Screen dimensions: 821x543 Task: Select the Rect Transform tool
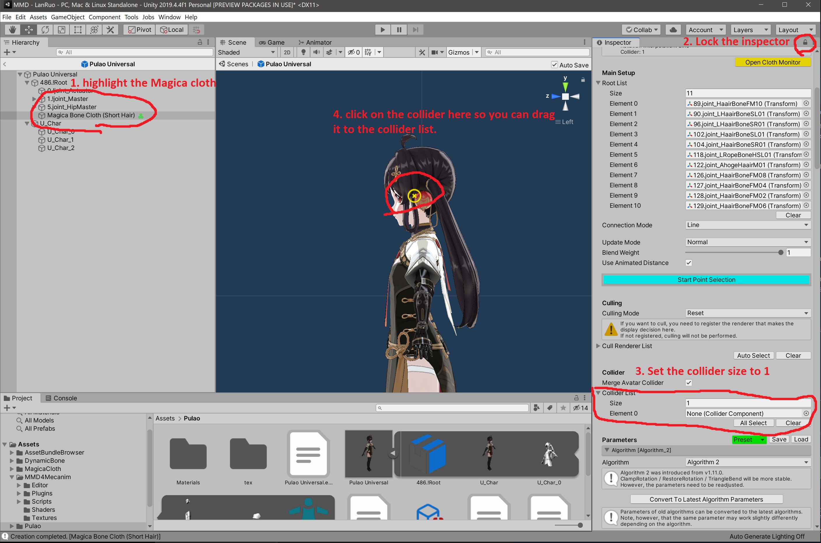pos(78,30)
